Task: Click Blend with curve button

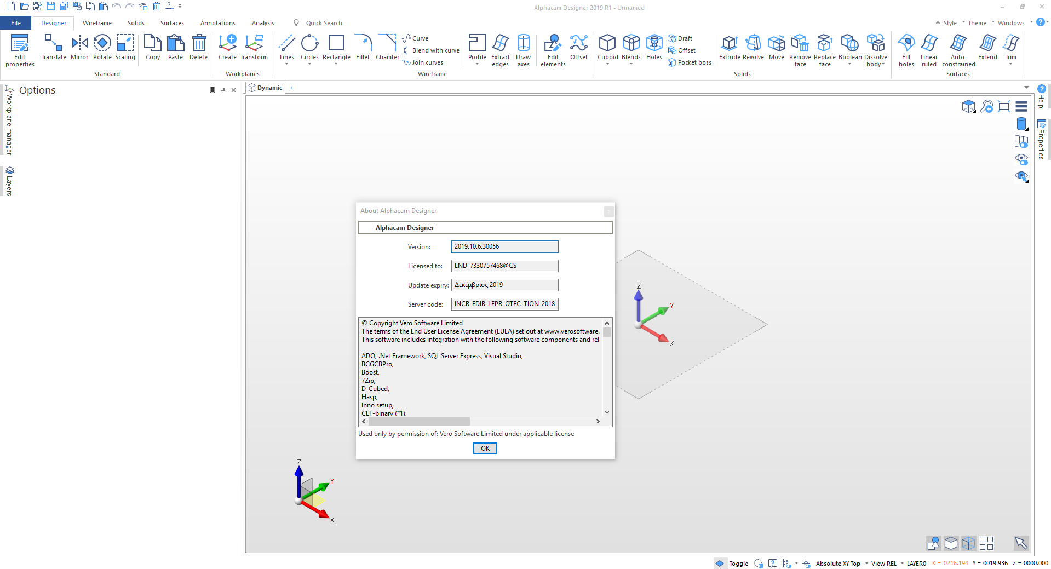Action: [x=432, y=50]
